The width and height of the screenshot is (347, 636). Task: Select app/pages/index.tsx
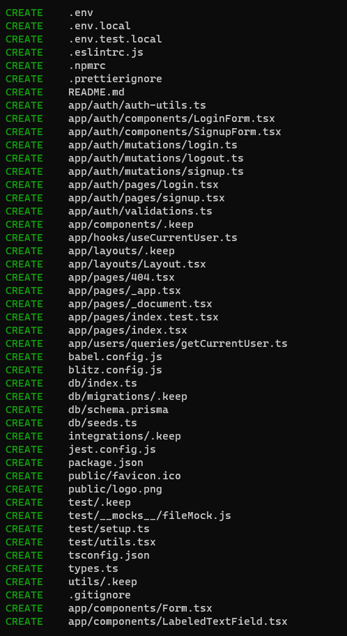point(128,330)
